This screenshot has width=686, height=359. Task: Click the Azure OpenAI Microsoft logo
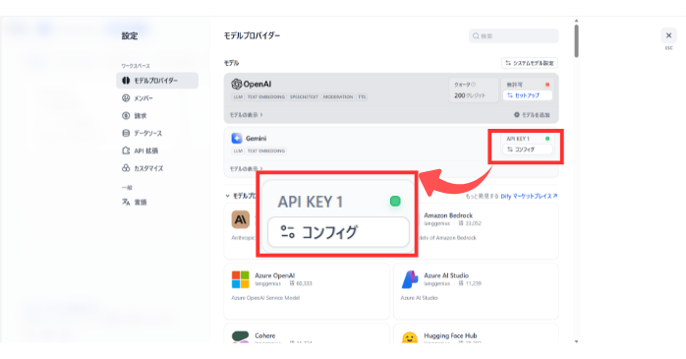[240, 279]
